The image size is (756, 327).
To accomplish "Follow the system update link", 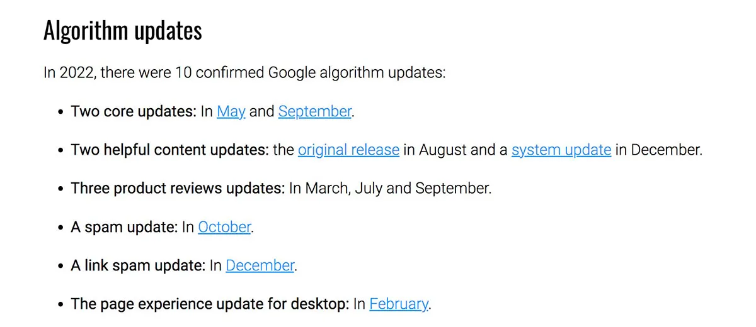I will click(561, 150).
